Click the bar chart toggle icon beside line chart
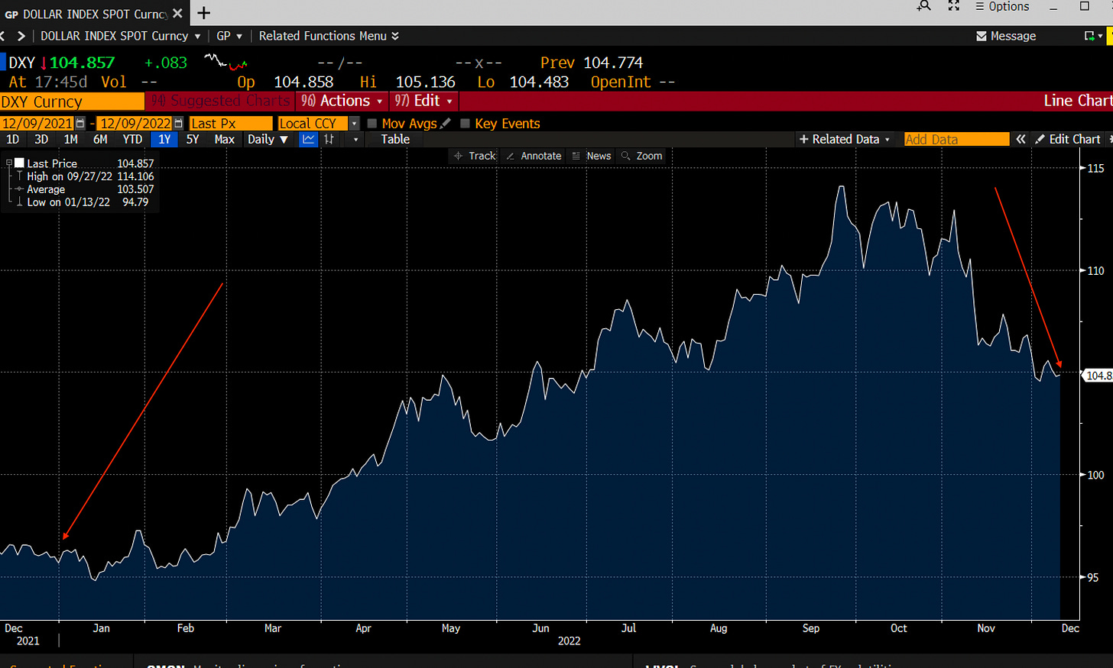This screenshot has height=668, width=1113. (x=329, y=139)
